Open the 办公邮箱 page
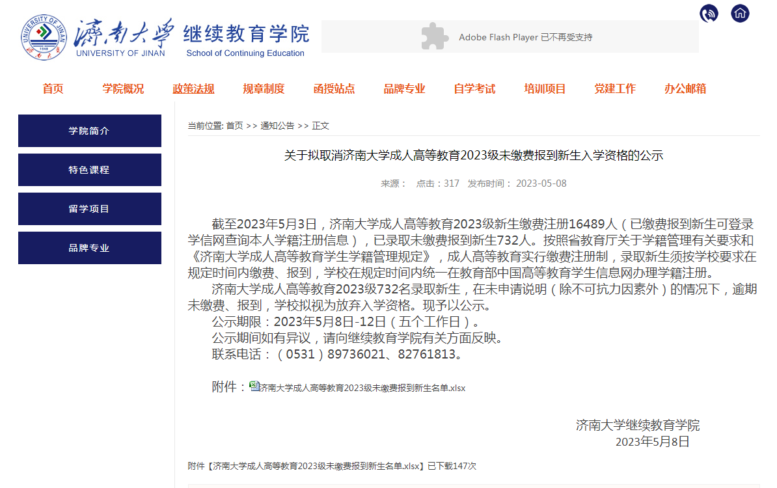 [685, 88]
